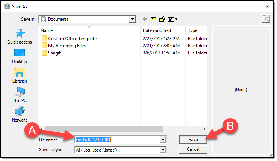Click the Up One Level folder icon
Screen dimensions: 277x161
[153, 19]
